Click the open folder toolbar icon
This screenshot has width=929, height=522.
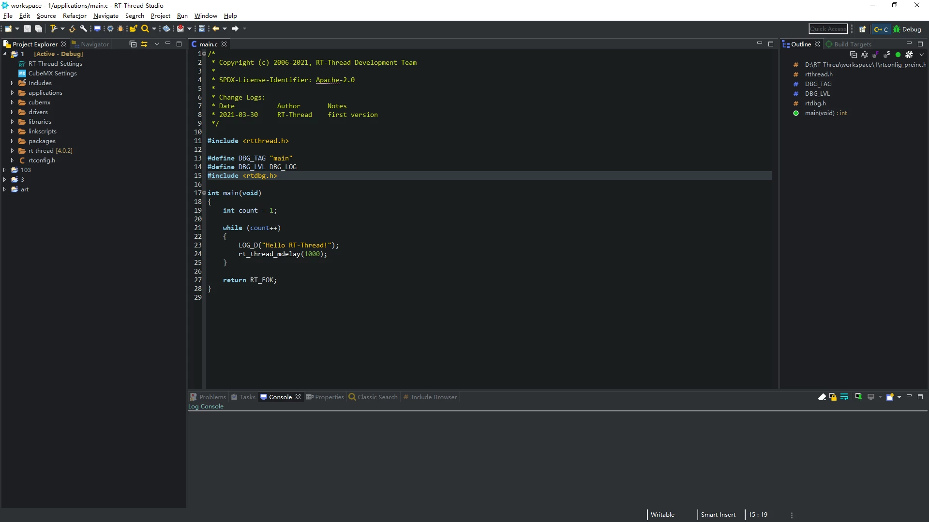coord(133,29)
